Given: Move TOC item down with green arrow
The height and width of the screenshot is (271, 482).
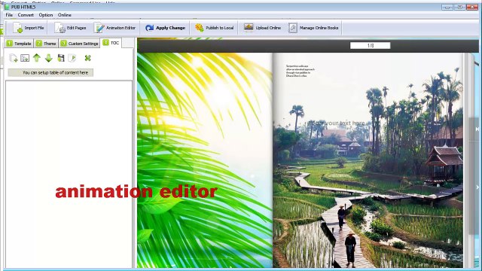Looking at the screenshot, I should point(48,58).
